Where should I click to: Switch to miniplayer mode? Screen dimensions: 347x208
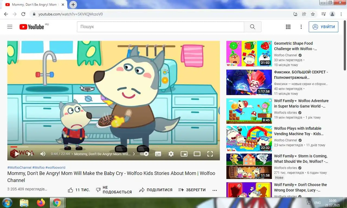[184, 154]
